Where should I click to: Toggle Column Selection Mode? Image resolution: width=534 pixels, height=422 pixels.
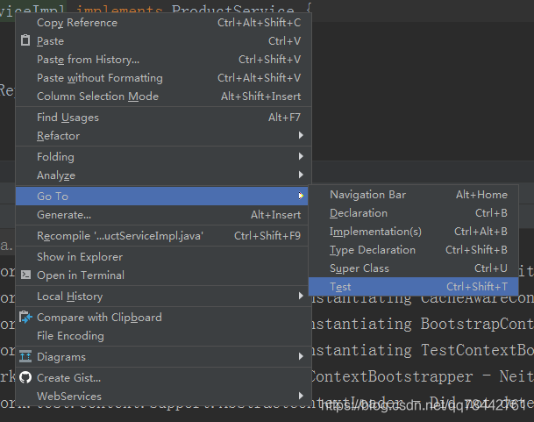click(97, 97)
